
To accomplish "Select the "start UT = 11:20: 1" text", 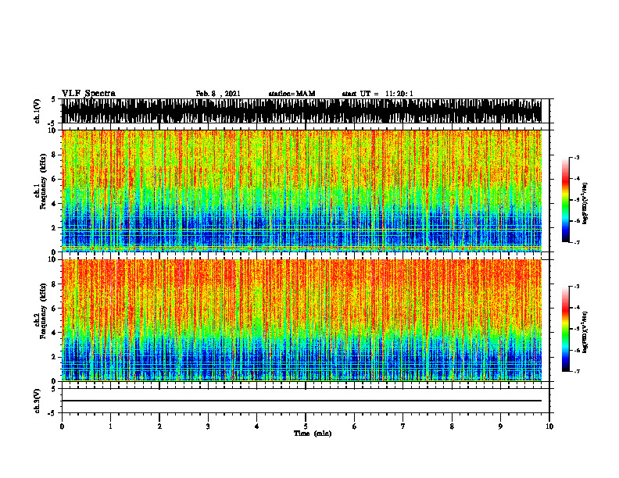I will [377, 94].
